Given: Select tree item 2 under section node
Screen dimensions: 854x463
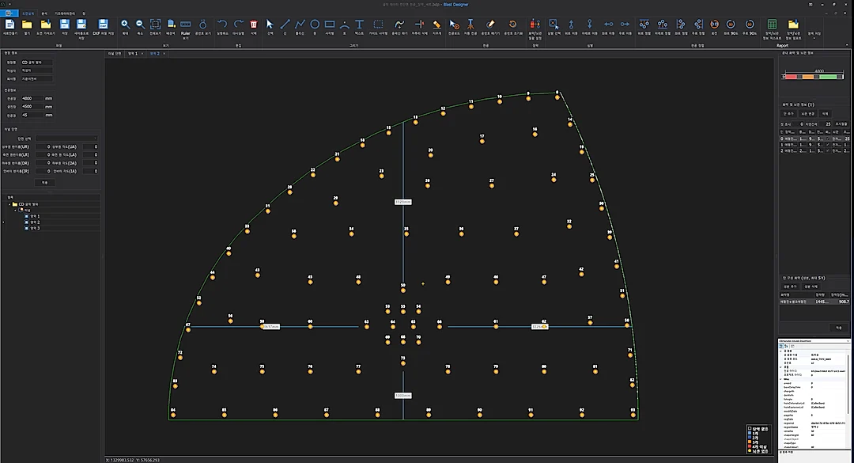Looking at the screenshot, I should click(x=35, y=222).
